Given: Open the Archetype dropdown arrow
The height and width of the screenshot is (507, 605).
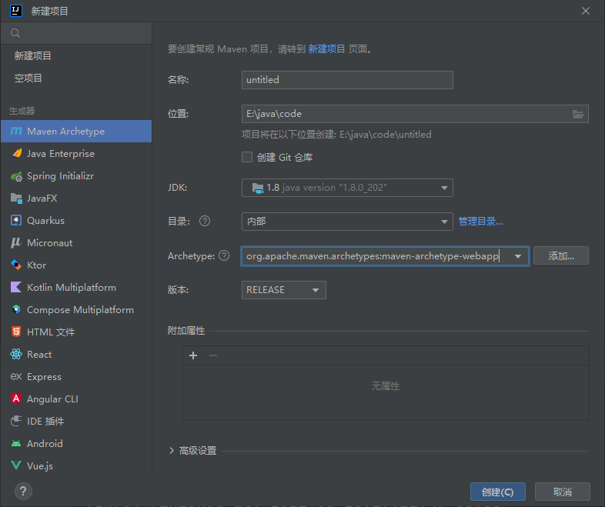Looking at the screenshot, I should pos(518,256).
